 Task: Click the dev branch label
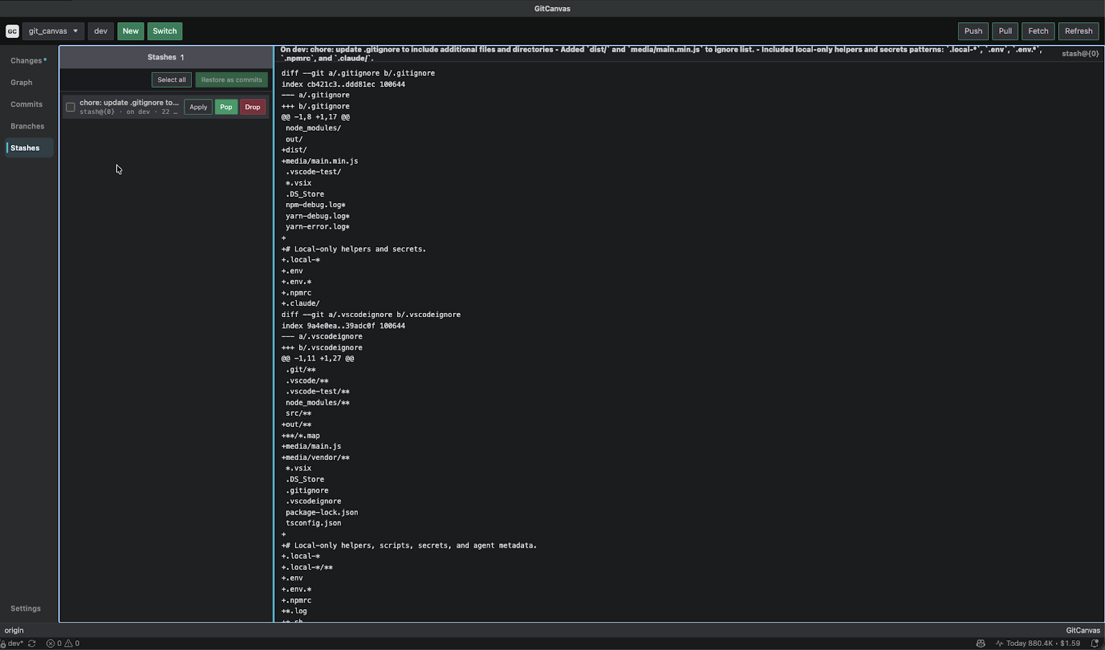(101, 31)
